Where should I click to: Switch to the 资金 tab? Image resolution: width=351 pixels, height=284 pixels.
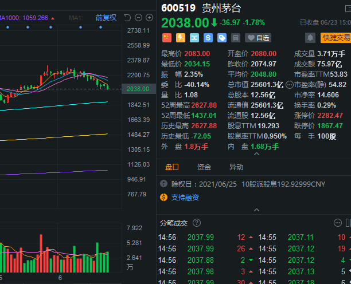(x=204, y=167)
